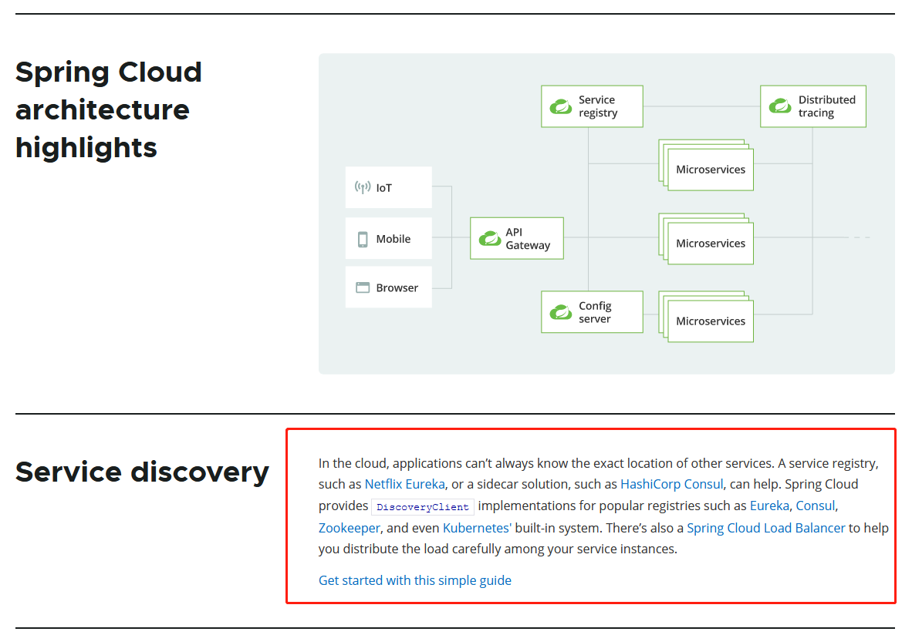Click the DiscoveryClient code text
Screen dimensions: 912x635
click(423, 506)
